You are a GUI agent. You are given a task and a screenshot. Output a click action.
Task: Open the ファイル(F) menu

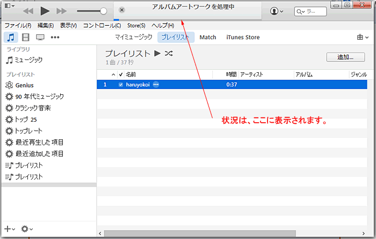[x=18, y=25]
